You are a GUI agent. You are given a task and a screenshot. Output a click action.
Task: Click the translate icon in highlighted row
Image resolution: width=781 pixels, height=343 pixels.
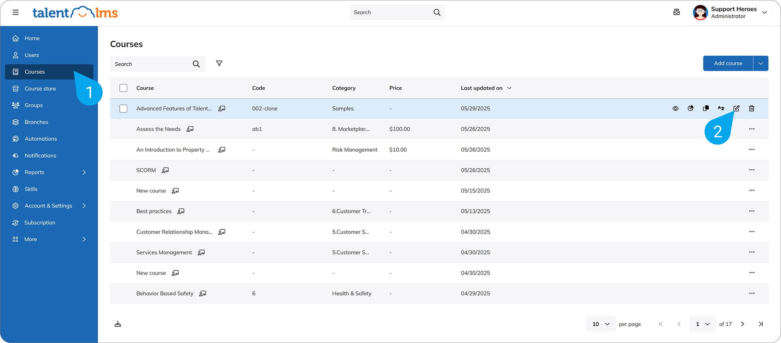coord(721,108)
